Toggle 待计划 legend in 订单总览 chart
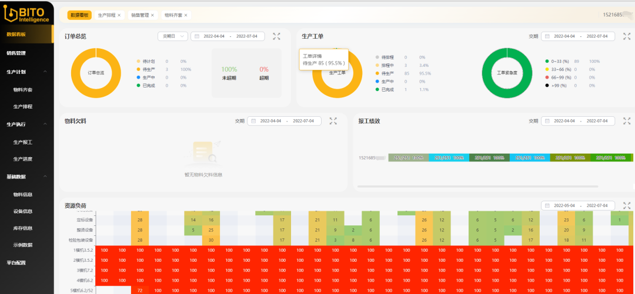 coord(146,62)
